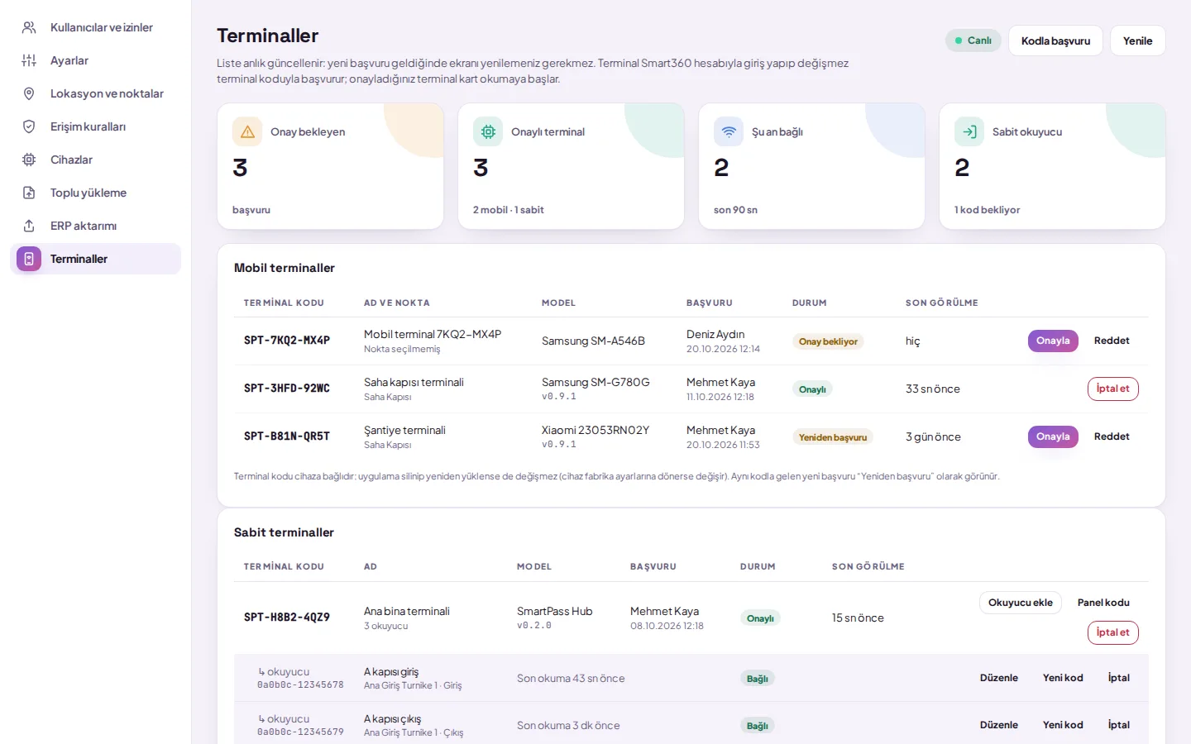Select Cihazlar in the sidebar
Viewport: 1191px width, 744px height.
(x=95, y=160)
